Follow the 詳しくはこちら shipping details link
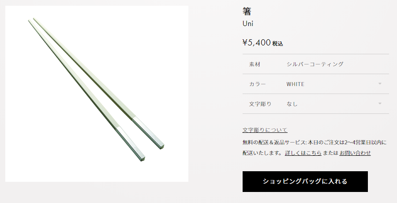Image resolution: width=397 pixels, height=203 pixels. pyautogui.click(x=303, y=153)
